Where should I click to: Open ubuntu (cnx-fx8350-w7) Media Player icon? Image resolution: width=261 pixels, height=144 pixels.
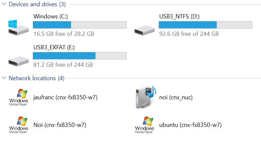click(x=144, y=125)
